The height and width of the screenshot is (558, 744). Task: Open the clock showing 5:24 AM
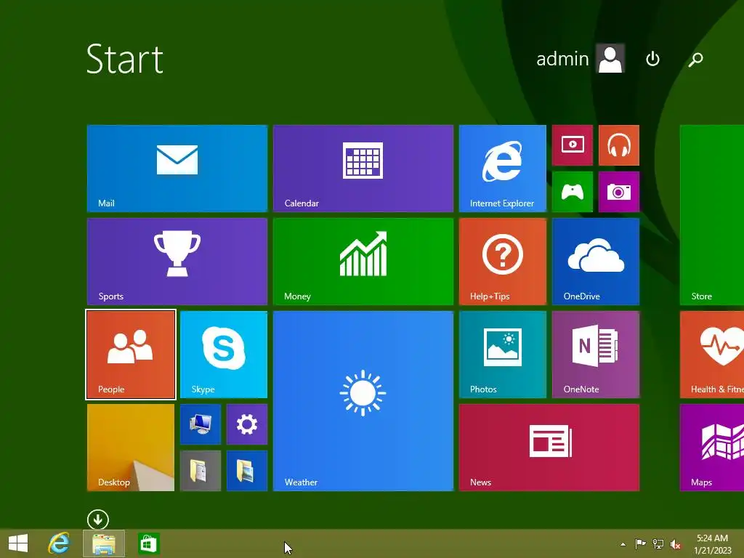[712, 544]
